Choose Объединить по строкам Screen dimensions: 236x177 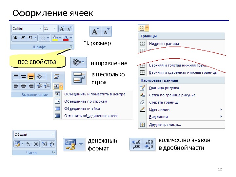click(x=93, y=101)
